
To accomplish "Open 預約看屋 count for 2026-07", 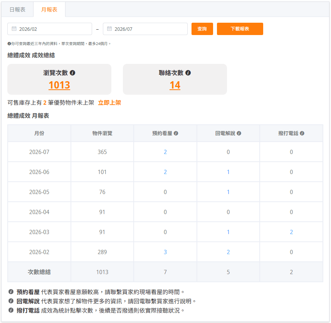I will (165, 152).
